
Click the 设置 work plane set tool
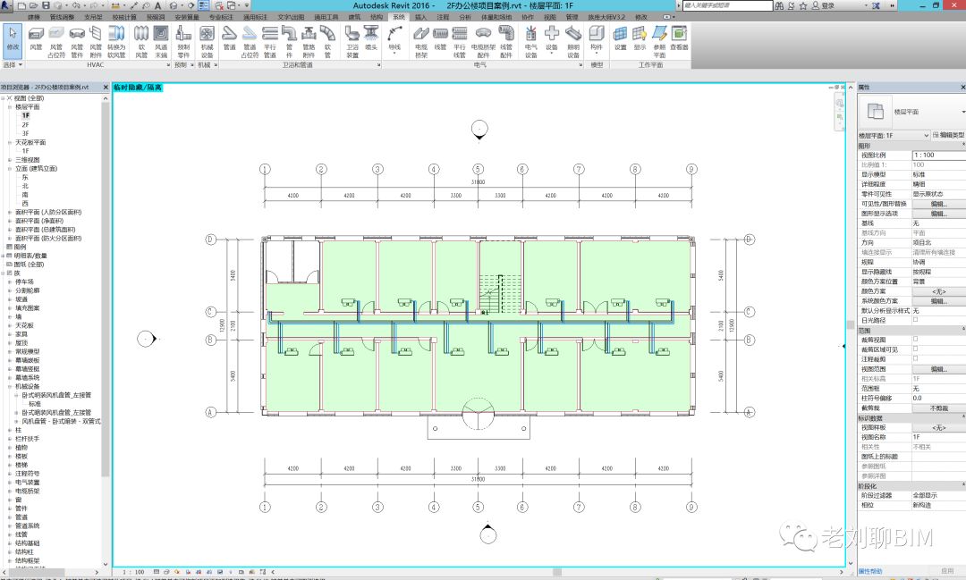point(621,38)
